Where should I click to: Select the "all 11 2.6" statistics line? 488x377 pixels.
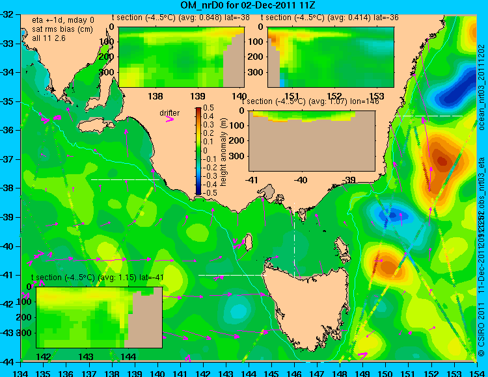49,38
